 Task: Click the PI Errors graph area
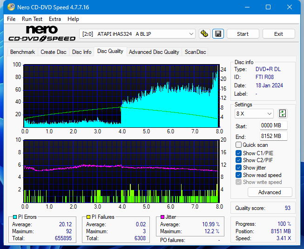122,96
